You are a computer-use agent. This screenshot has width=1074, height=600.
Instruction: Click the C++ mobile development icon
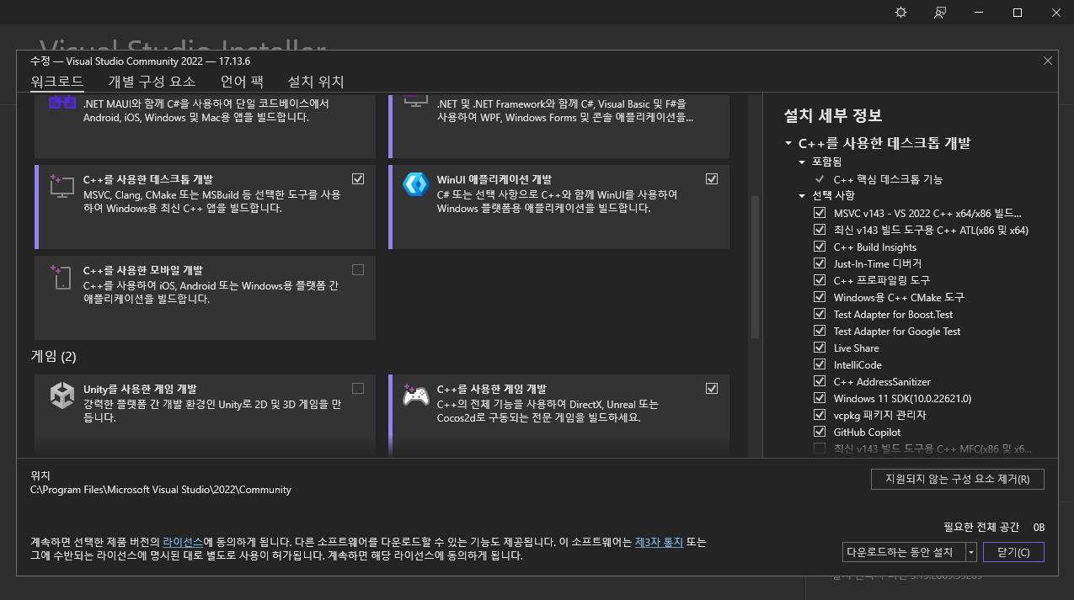[x=62, y=278]
